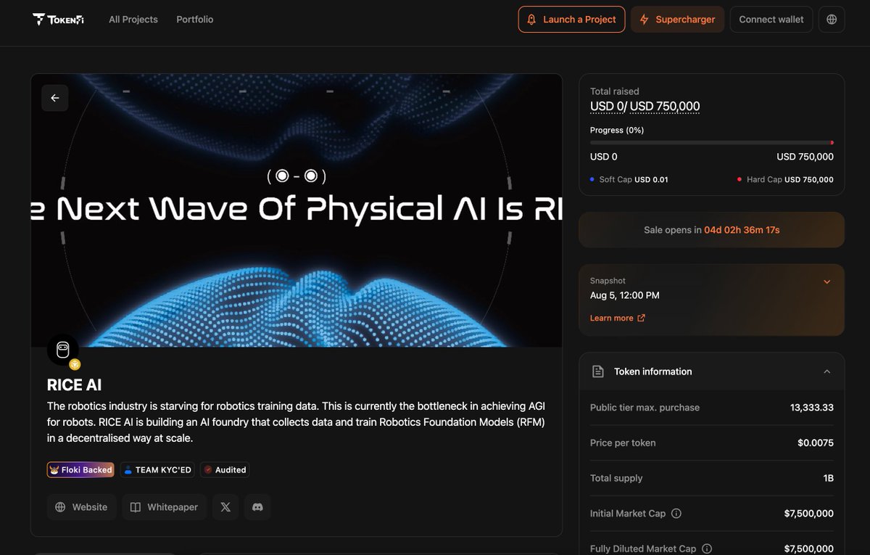Follow the Learn more link
Screen dimensions: 870x555
click(x=612, y=318)
